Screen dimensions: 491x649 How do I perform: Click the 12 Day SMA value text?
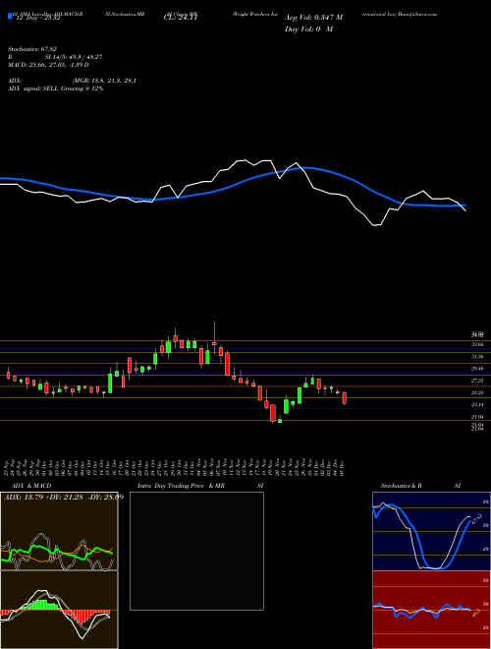[38, 18]
